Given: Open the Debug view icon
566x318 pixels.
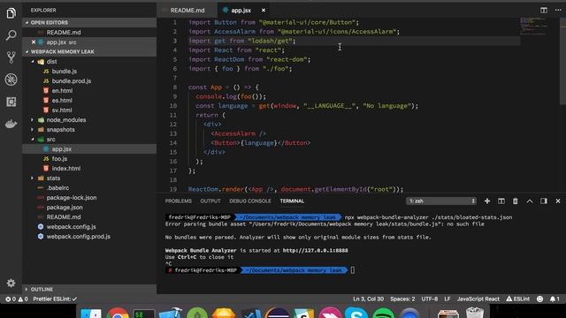Looking at the screenshot, I should 11,79.
